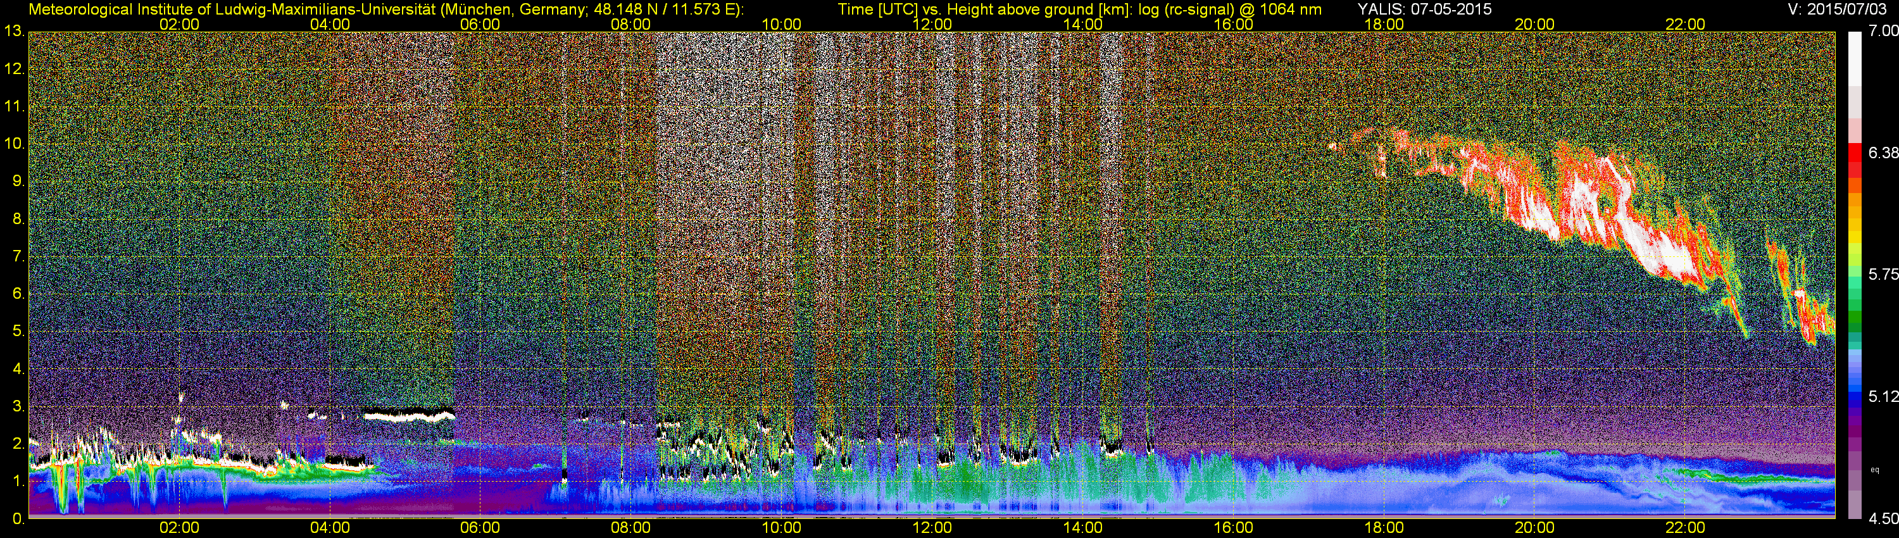This screenshot has width=1899, height=538.
Task: Click the '12:00' label on the bottom time axis
Action: (x=932, y=528)
